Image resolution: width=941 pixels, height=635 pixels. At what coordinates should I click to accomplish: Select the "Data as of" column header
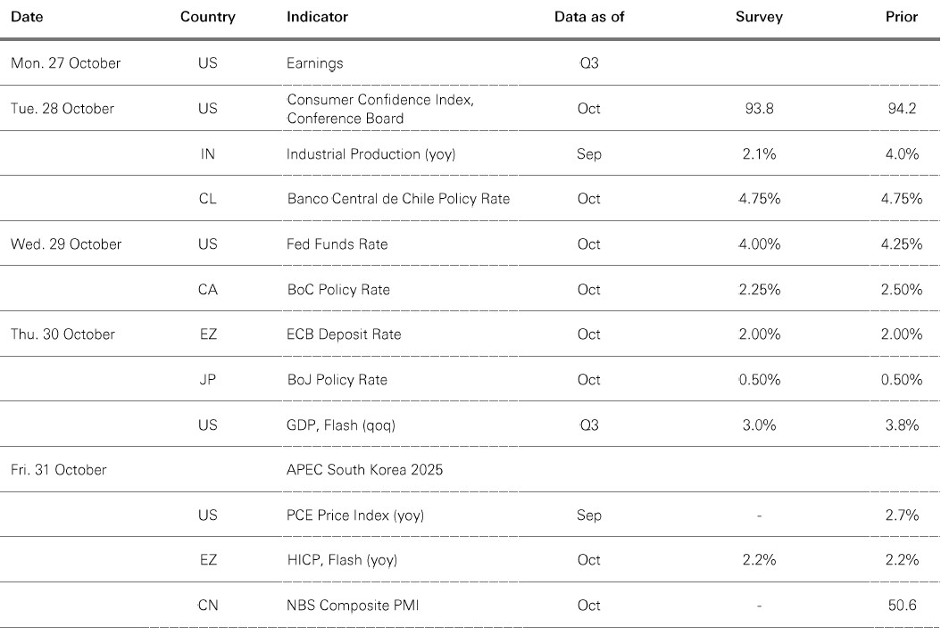(x=588, y=17)
